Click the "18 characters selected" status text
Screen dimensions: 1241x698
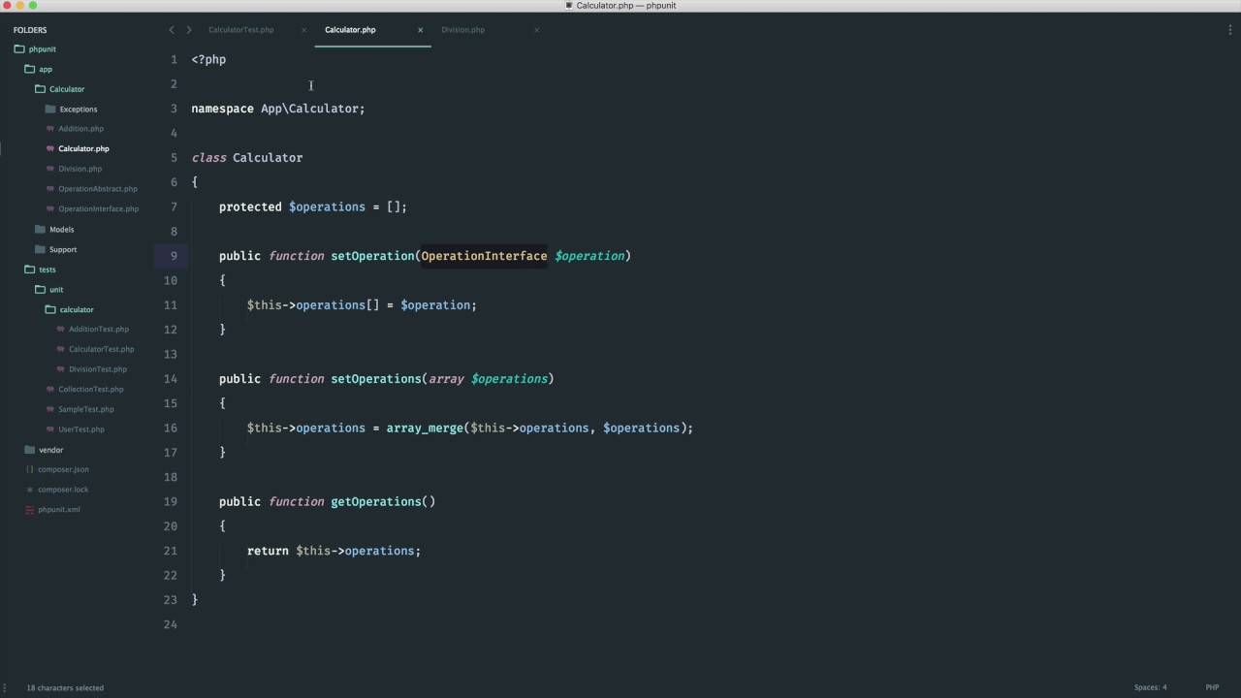(x=65, y=688)
